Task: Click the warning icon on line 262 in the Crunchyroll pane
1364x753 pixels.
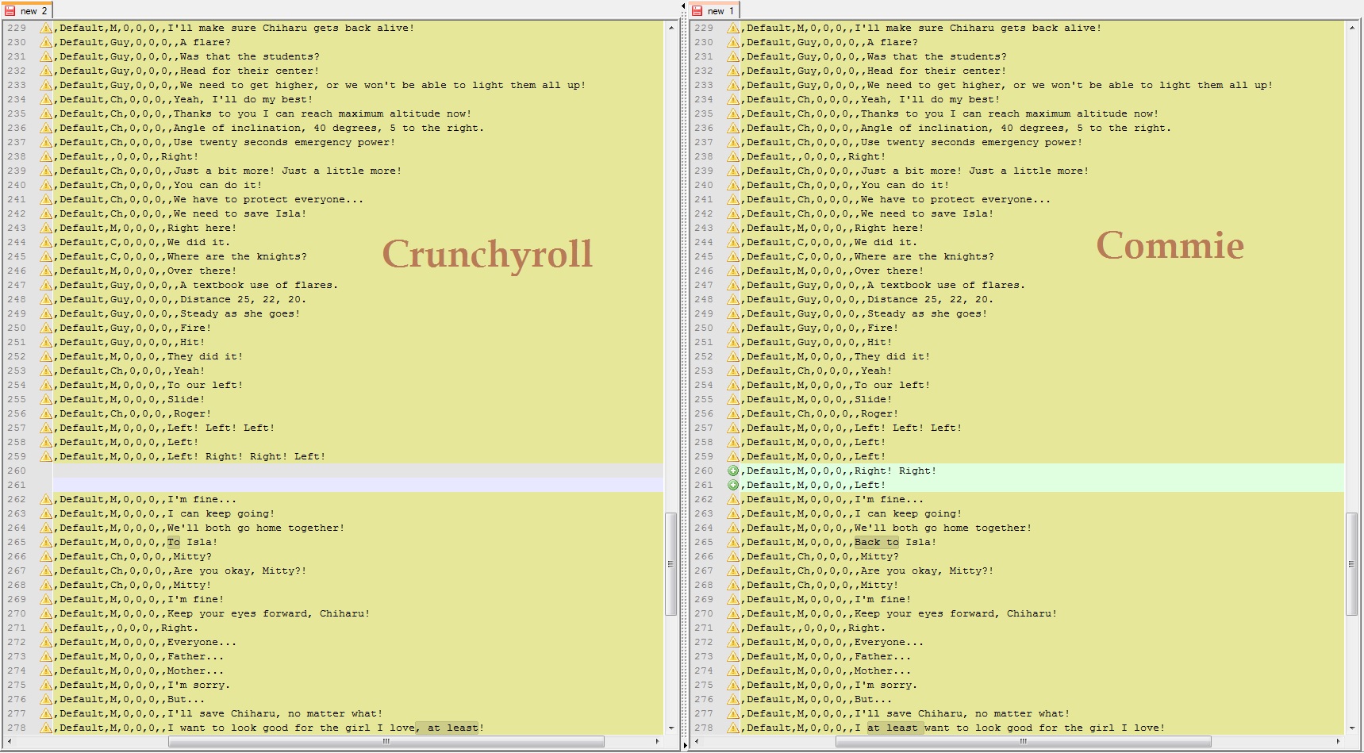Action: pyautogui.click(x=46, y=499)
